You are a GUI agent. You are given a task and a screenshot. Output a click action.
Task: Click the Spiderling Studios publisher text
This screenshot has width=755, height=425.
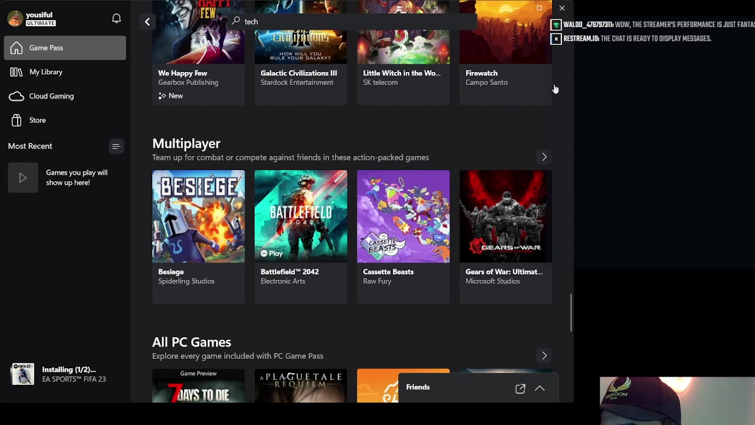tap(186, 282)
